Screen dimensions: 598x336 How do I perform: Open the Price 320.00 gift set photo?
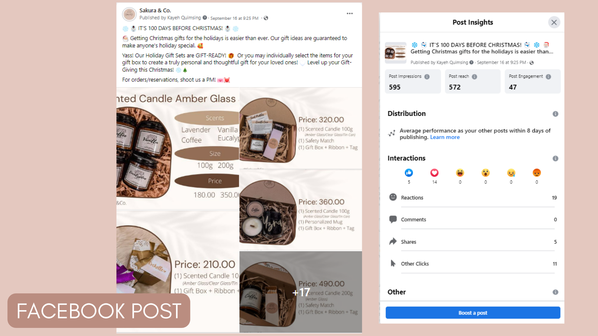(301, 128)
